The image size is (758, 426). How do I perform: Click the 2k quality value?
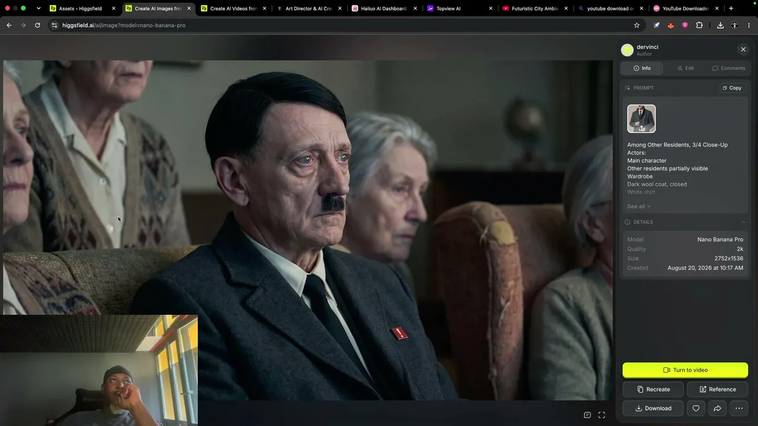pos(740,249)
